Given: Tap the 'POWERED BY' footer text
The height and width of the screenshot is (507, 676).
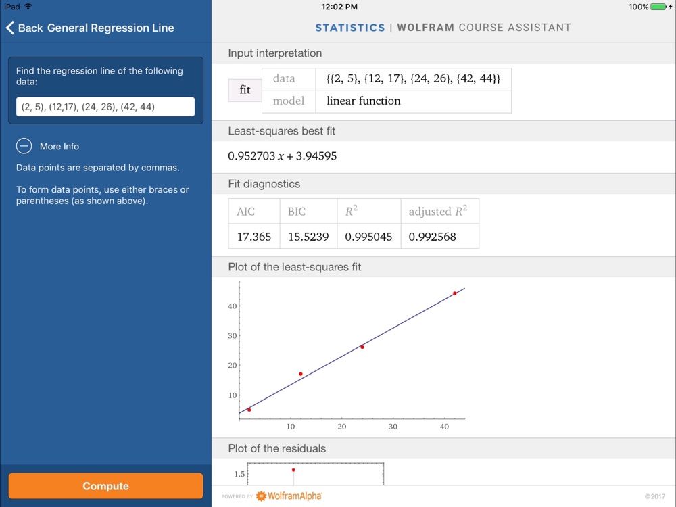Looking at the screenshot, I should pyautogui.click(x=237, y=496).
